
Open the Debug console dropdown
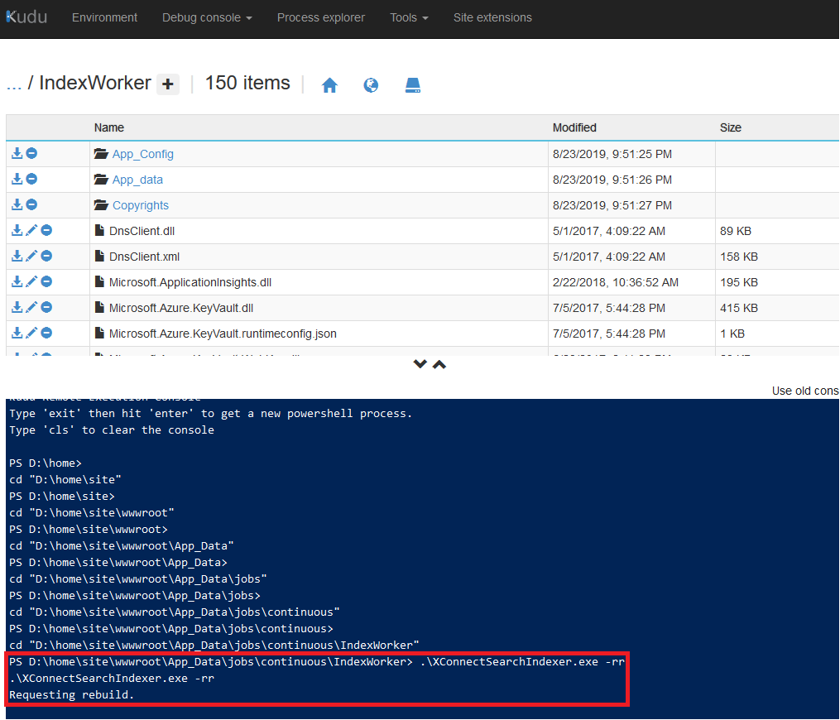click(x=207, y=17)
